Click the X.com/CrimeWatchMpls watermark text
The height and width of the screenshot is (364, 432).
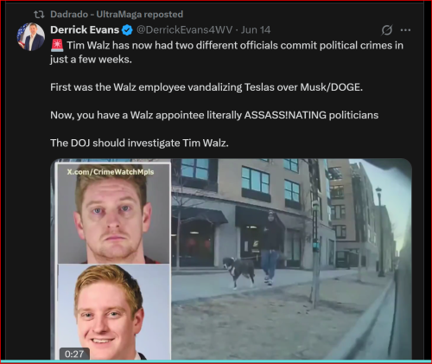111,172
